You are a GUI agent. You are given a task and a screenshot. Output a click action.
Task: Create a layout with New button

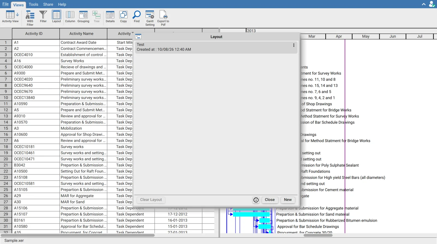pyautogui.click(x=288, y=200)
